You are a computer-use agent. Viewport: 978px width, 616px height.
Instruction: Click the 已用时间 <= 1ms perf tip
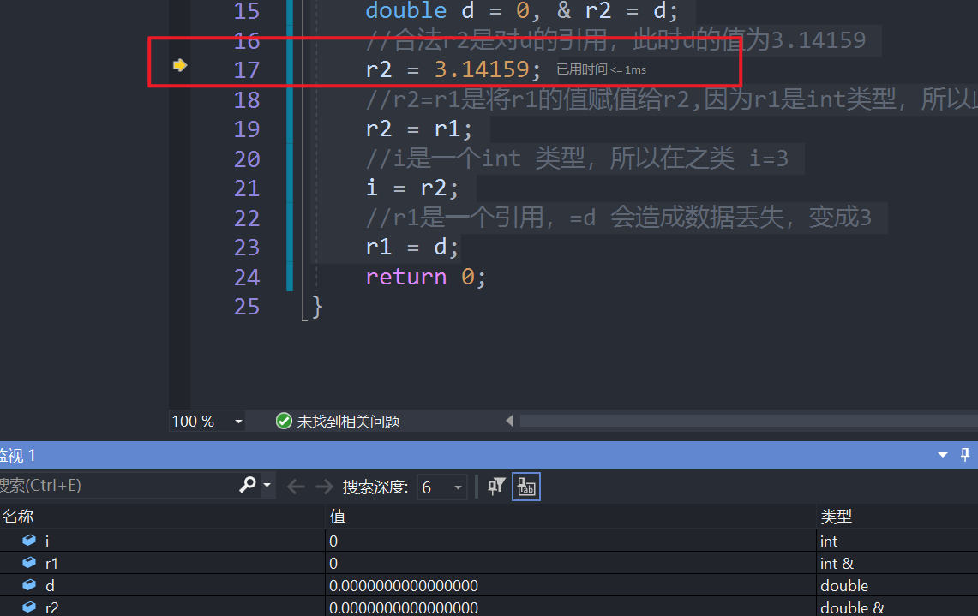click(601, 69)
